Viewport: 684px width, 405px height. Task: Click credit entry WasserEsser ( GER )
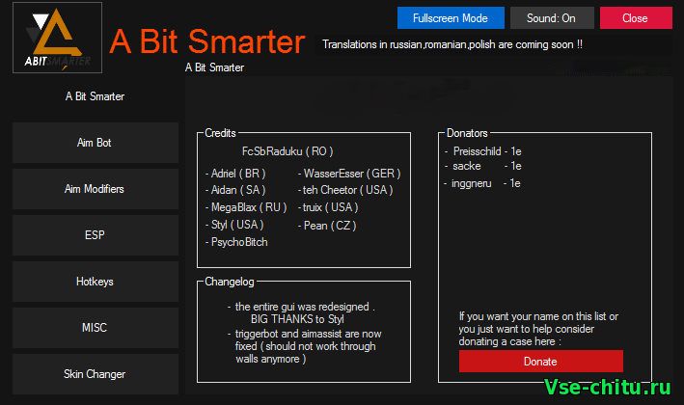point(349,174)
